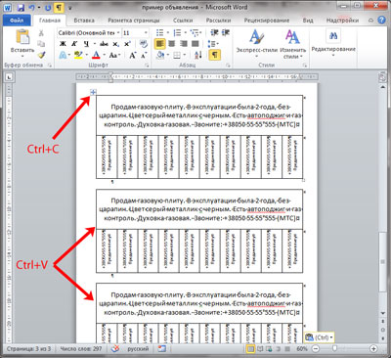Apply superscript formatting
Screen dimensions: 391x358
point(127,44)
